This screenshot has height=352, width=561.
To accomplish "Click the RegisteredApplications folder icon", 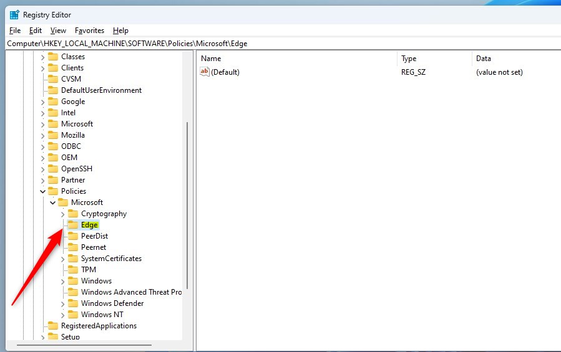I will tap(53, 326).
